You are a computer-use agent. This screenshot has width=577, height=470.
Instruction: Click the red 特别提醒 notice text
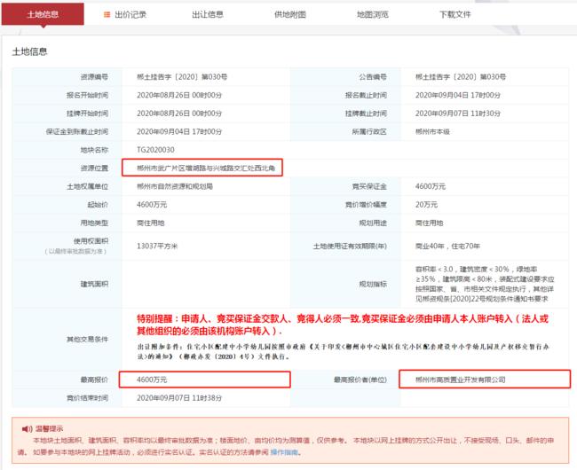click(343, 325)
